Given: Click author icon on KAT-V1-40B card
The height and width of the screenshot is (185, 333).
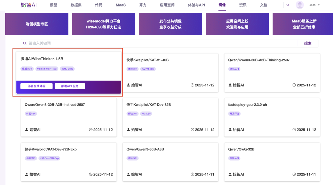Looking at the screenshot, I should tap(128, 85).
